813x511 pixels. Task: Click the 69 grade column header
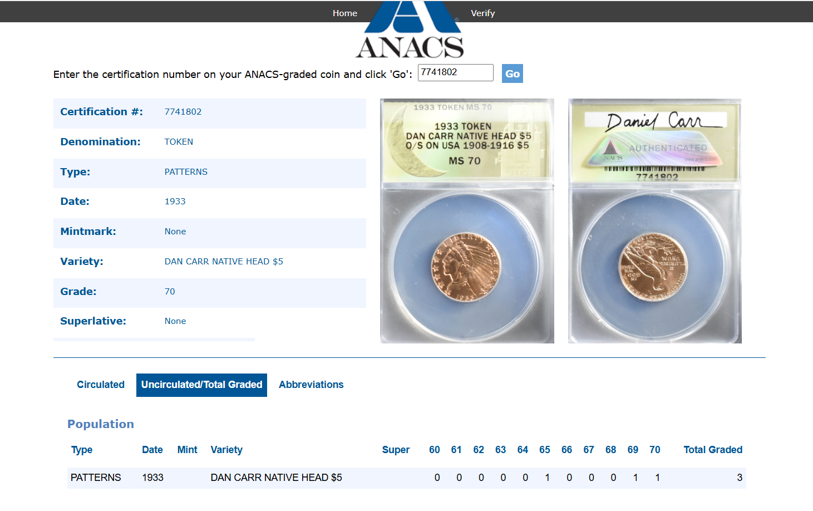click(x=633, y=450)
